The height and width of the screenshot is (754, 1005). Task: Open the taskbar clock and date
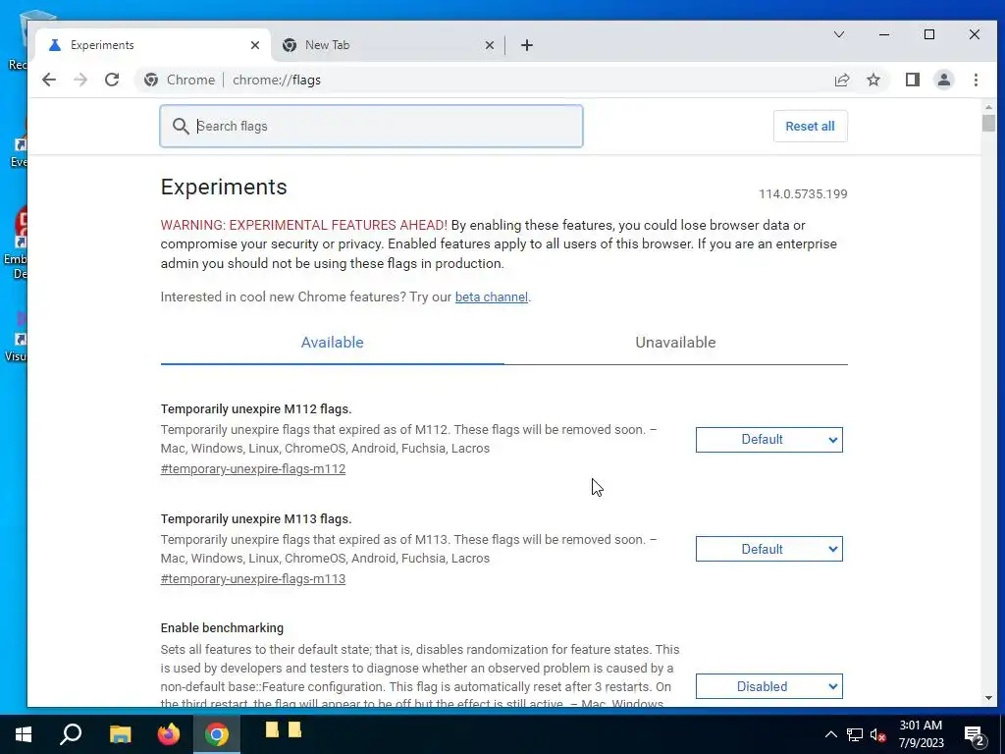921,734
